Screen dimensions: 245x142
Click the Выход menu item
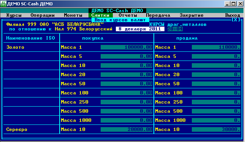click(x=232, y=15)
